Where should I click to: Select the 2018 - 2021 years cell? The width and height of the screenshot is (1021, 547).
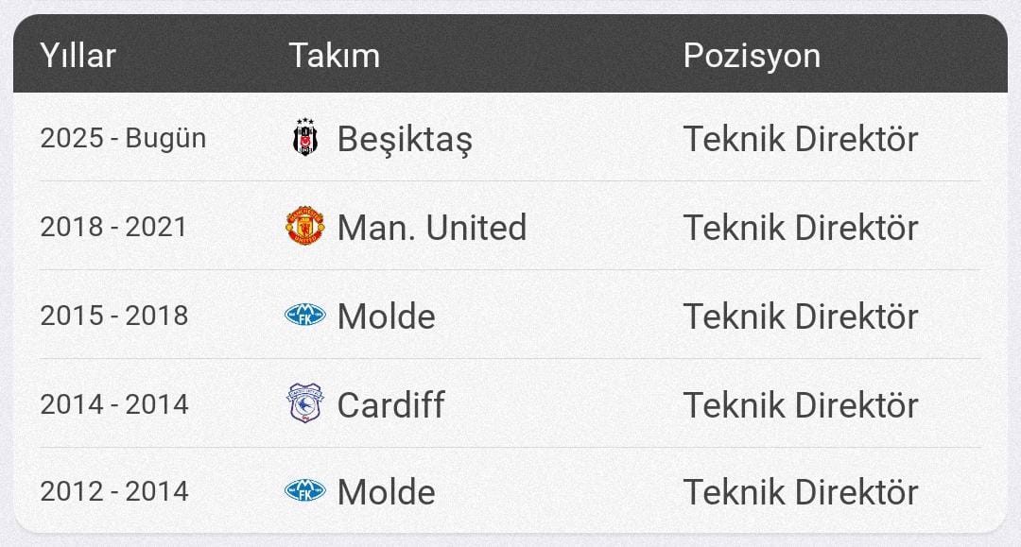click(114, 227)
